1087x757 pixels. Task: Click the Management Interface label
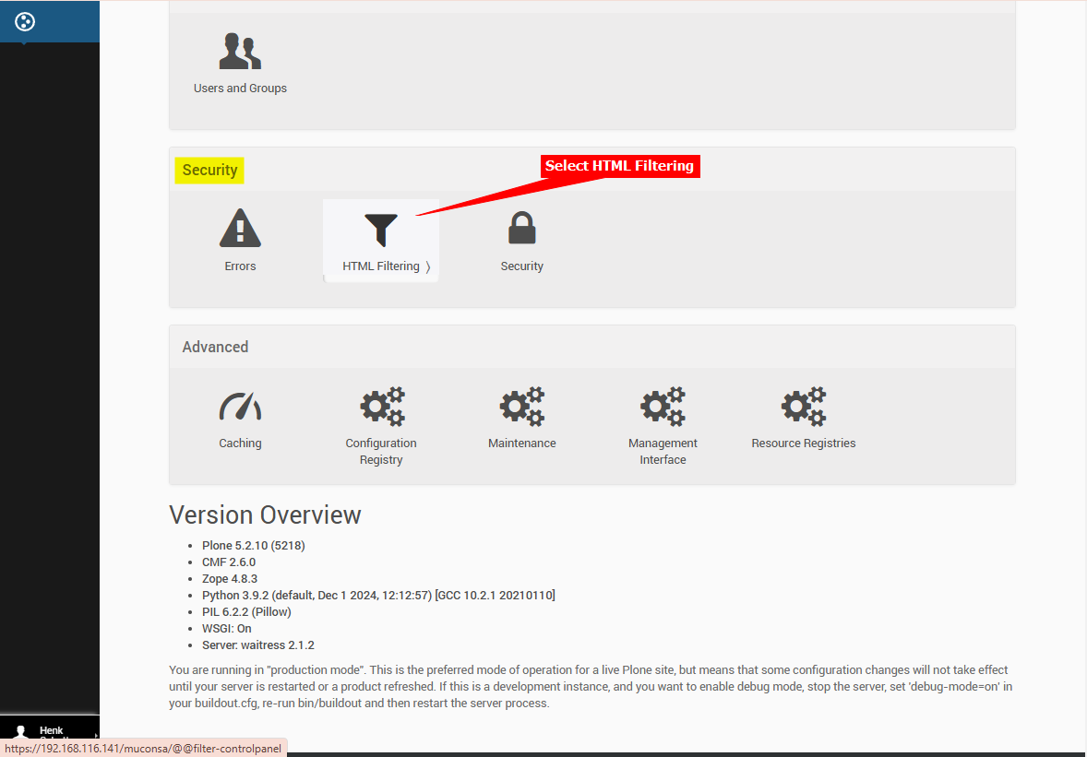[x=663, y=452]
